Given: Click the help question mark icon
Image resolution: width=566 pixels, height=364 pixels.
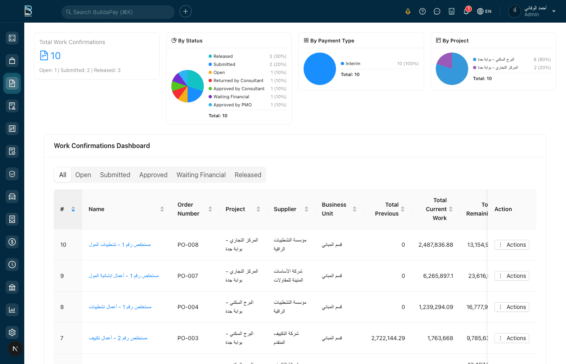Looking at the screenshot, I should (422, 11).
